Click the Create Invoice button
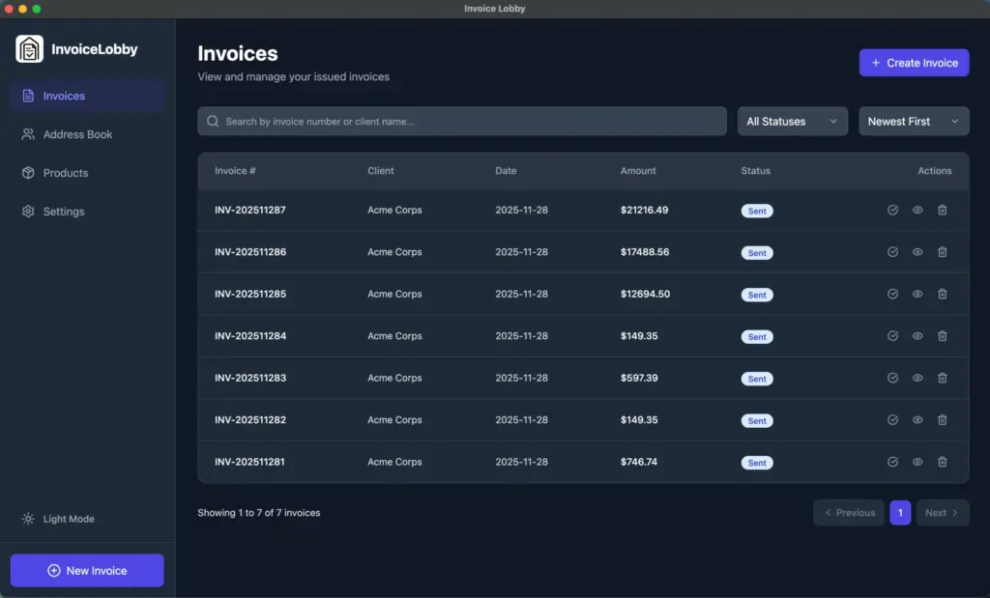Image resolution: width=990 pixels, height=598 pixels. click(914, 62)
